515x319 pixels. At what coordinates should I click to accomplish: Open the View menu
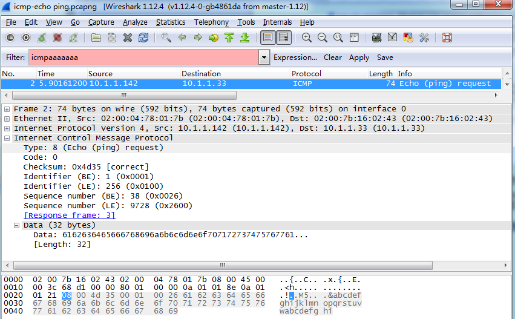[x=54, y=22]
